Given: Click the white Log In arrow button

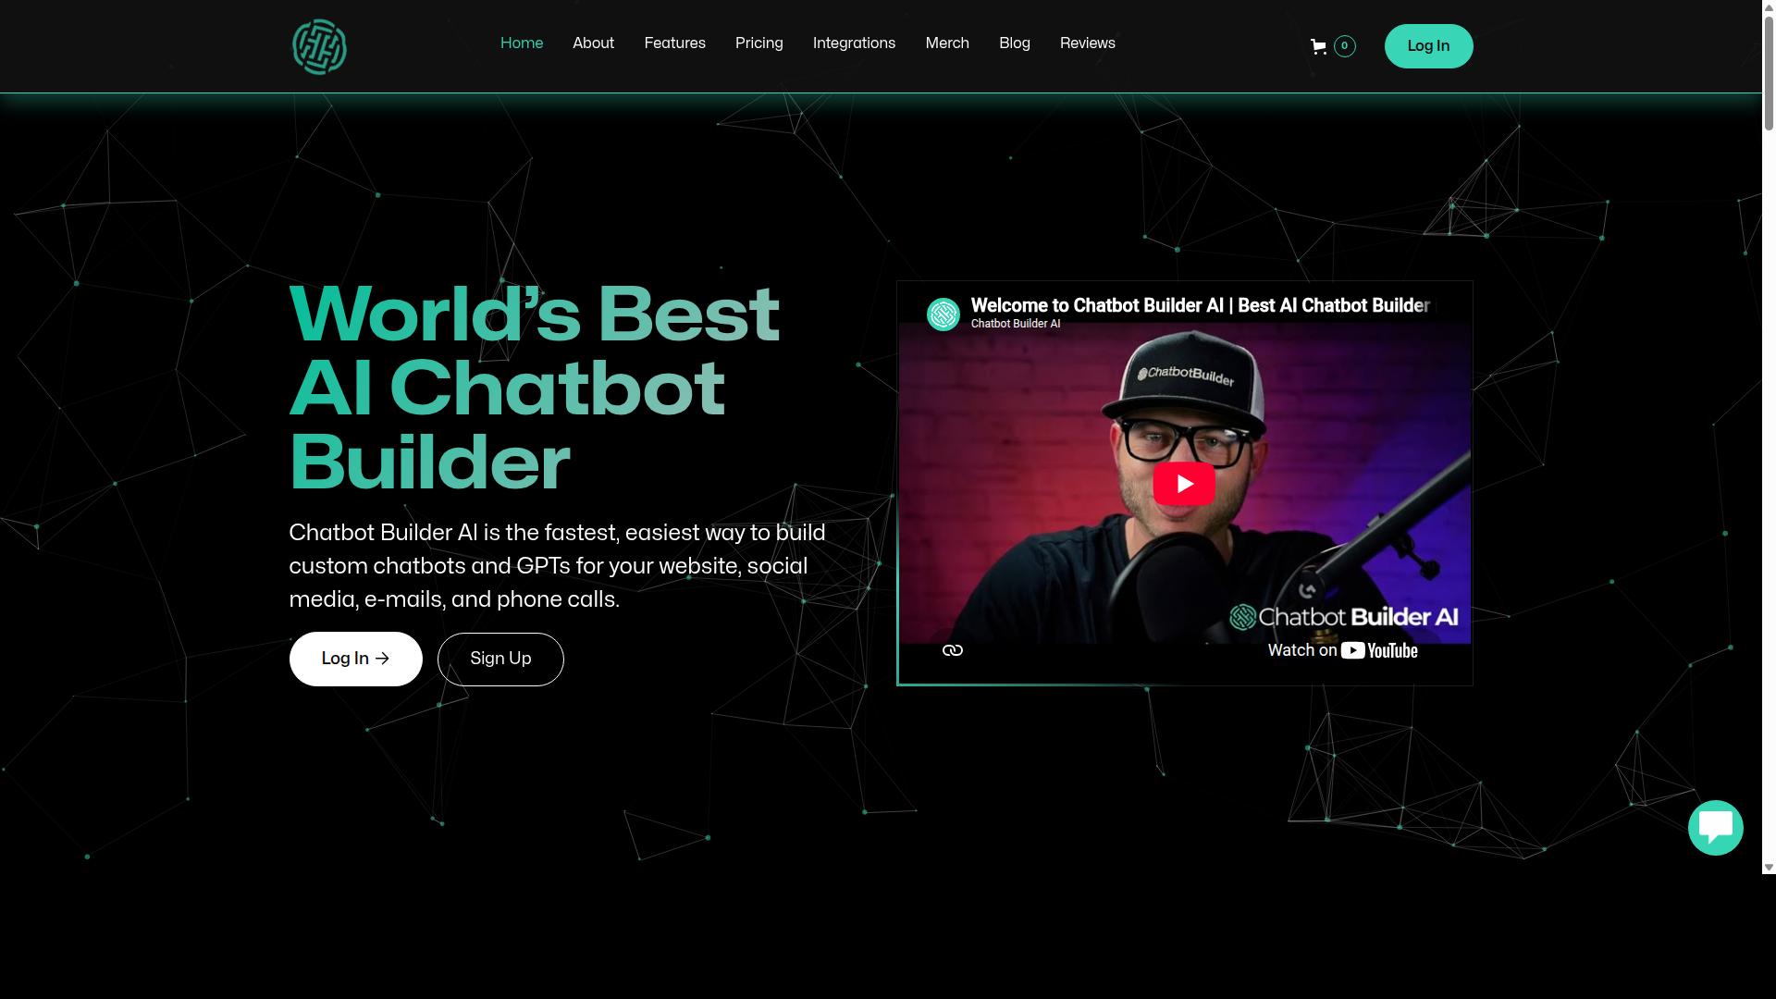Looking at the screenshot, I should tap(356, 659).
